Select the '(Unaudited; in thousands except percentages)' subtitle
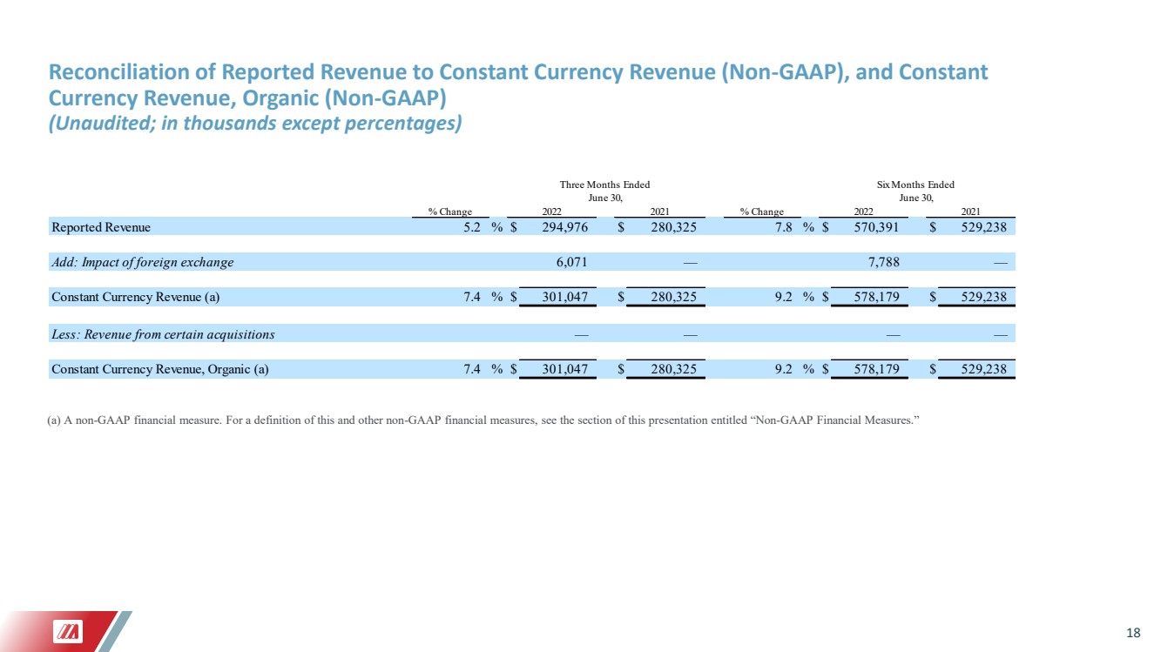Image resolution: width=1161 pixels, height=652 pixels. 254,124
